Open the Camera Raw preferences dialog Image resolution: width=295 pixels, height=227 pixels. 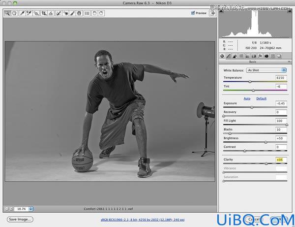coord(87,13)
